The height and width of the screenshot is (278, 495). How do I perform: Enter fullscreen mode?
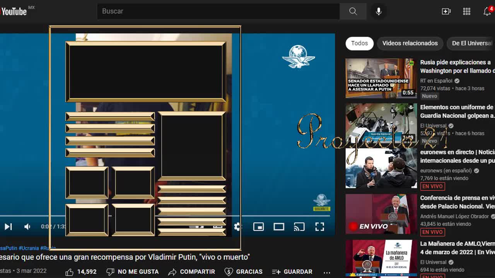319,227
